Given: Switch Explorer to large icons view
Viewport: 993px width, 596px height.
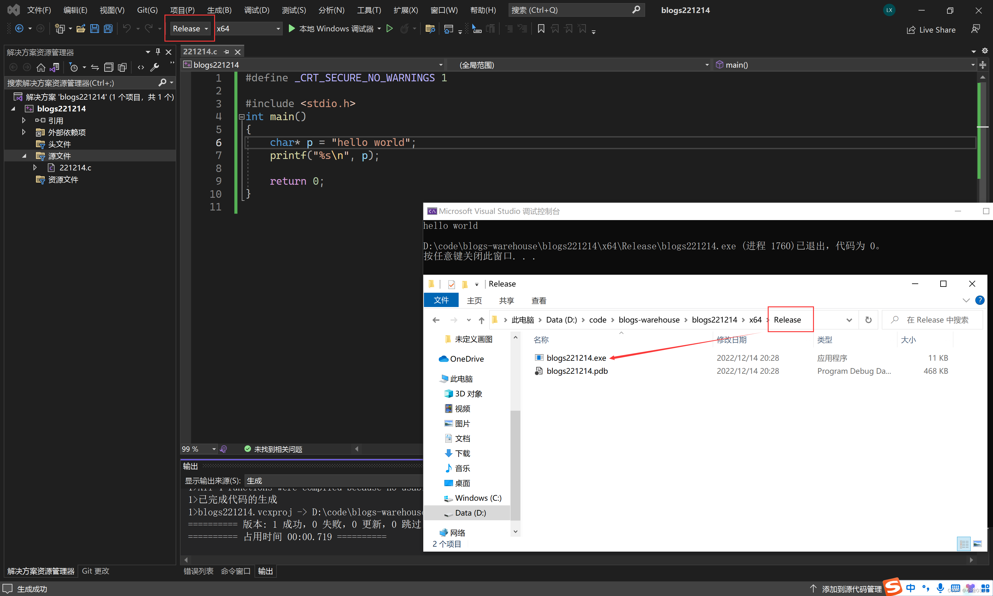Looking at the screenshot, I should 977,544.
